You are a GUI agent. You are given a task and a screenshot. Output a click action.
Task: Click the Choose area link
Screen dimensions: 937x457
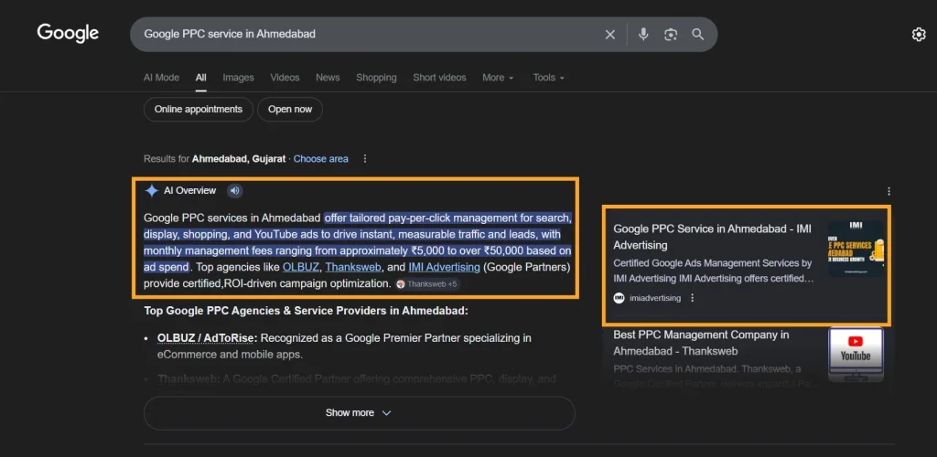click(320, 159)
